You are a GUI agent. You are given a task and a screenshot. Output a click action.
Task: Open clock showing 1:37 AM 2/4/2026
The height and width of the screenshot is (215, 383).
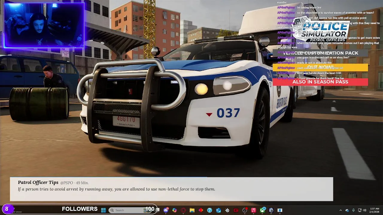point(375,210)
